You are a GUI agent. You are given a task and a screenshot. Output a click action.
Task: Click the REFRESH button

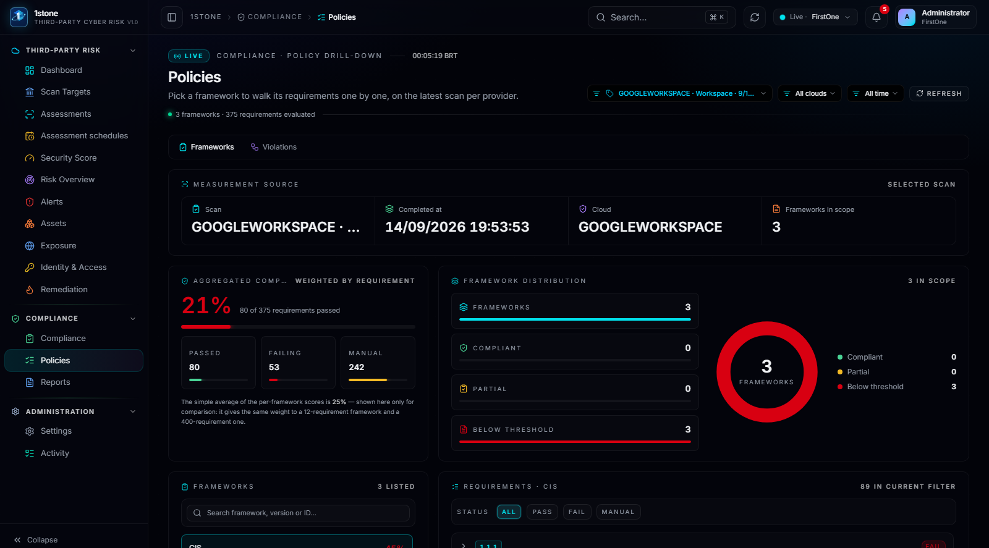[x=939, y=93]
